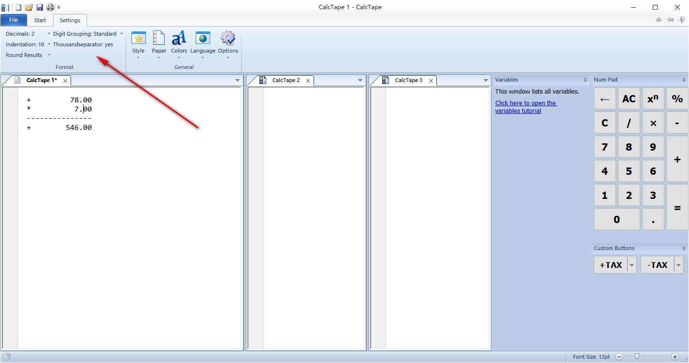The height and width of the screenshot is (363, 689).
Task: Select the Settings ribbon tab
Action: click(x=70, y=20)
